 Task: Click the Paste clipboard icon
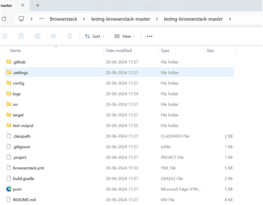click(21, 36)
